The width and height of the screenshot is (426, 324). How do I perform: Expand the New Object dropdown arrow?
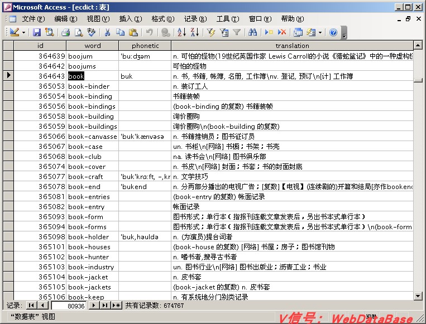point(320,32)
